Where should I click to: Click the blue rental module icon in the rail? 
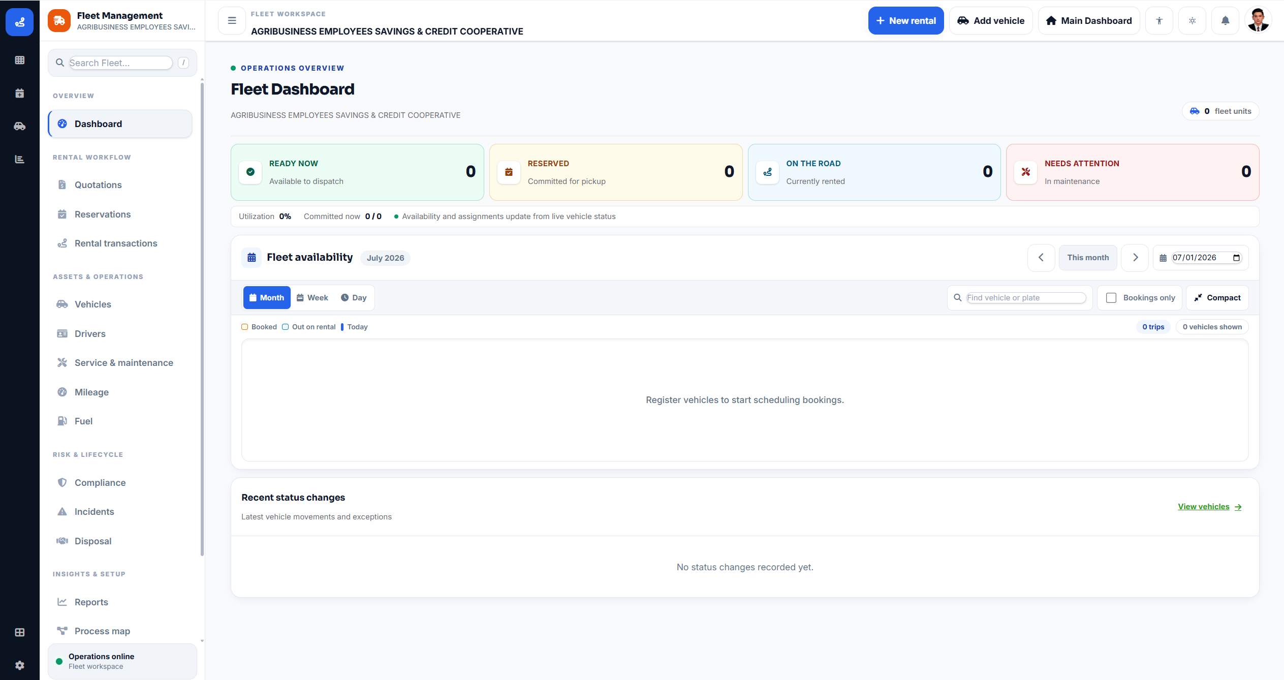point(20,22)
